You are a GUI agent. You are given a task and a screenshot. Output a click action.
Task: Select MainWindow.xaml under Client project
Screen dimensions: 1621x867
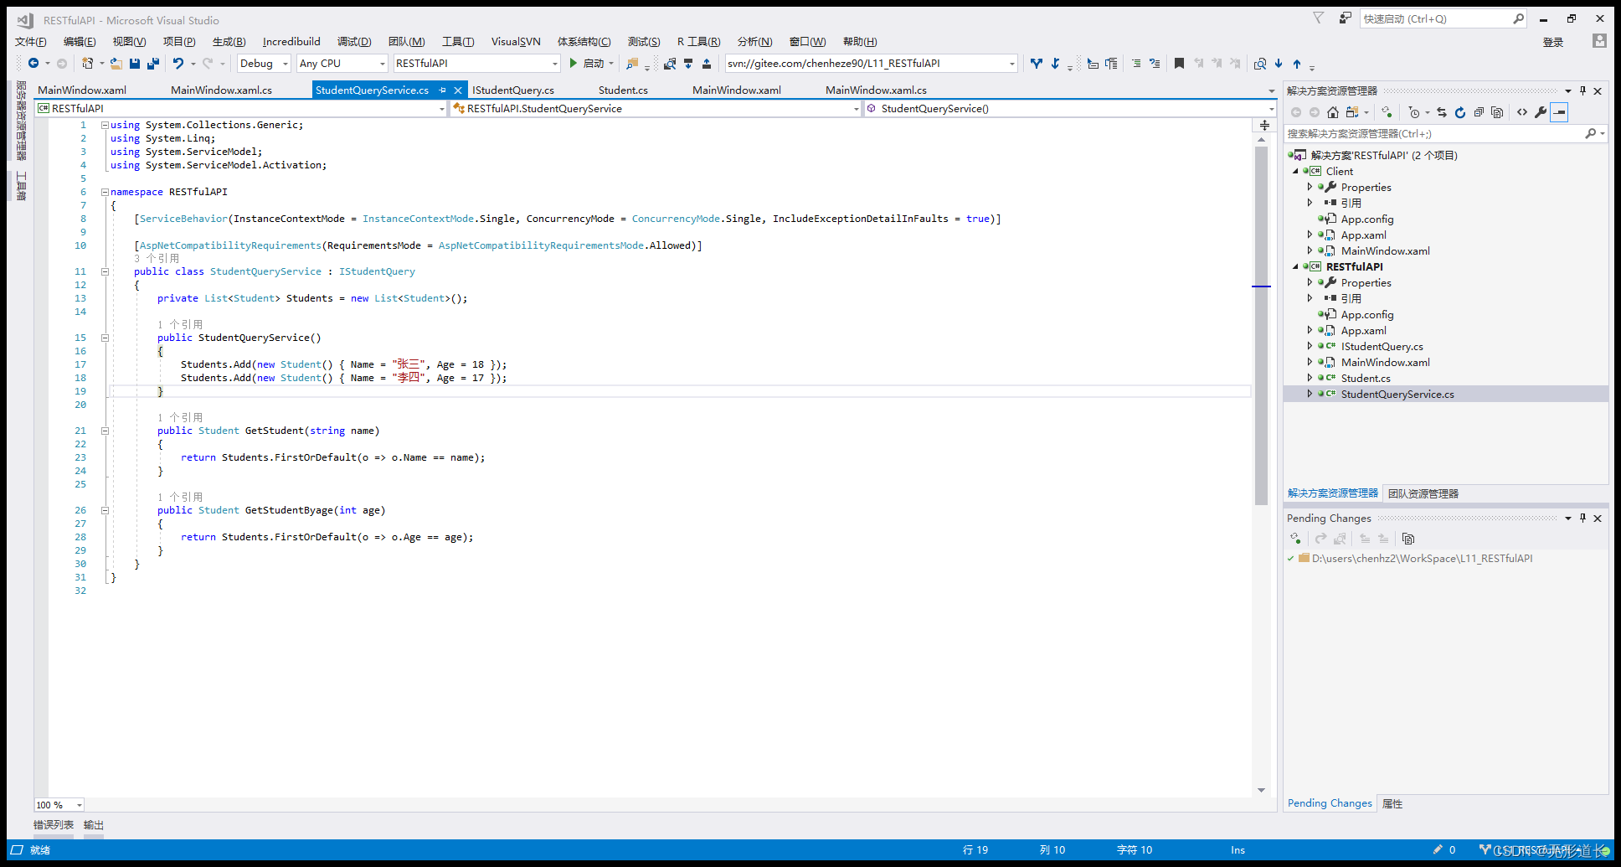pyautogui.click(x=1385, y=250)
